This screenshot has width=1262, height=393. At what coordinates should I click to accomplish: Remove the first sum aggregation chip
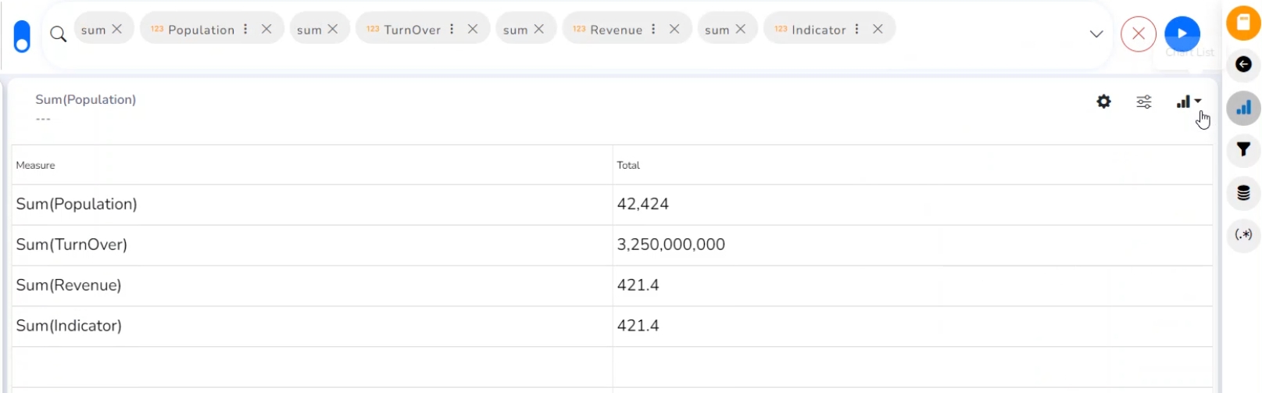click(116, 29)
